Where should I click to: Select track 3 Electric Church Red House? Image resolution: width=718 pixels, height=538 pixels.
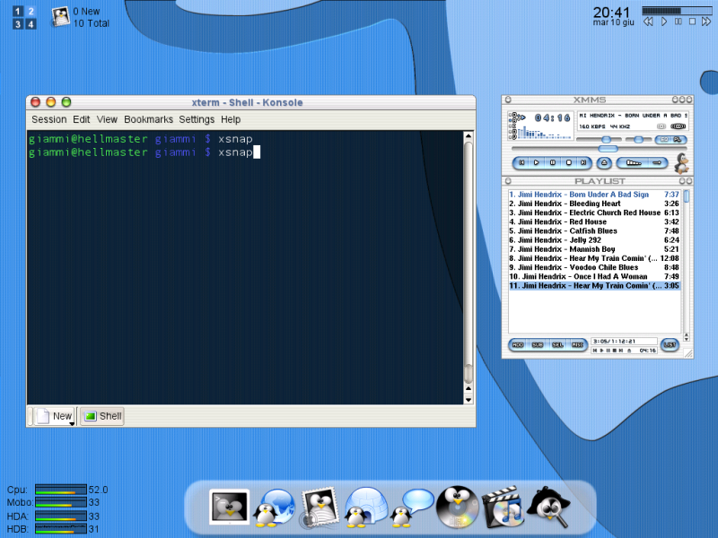594,213
